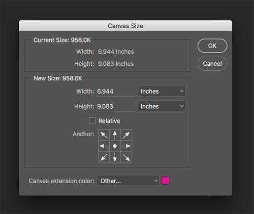Open the Height units Inches dropdown
The height and width of the screenshot is (214, 254).
[x=161, y=106]
